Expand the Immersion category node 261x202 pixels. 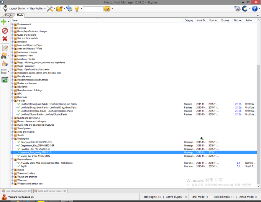click(12, 42)
